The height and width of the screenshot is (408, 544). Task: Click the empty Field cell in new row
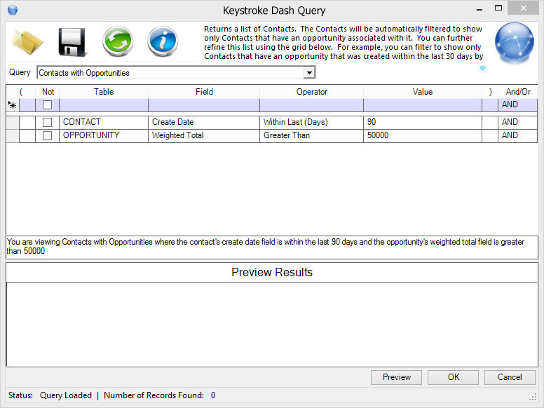204,104
